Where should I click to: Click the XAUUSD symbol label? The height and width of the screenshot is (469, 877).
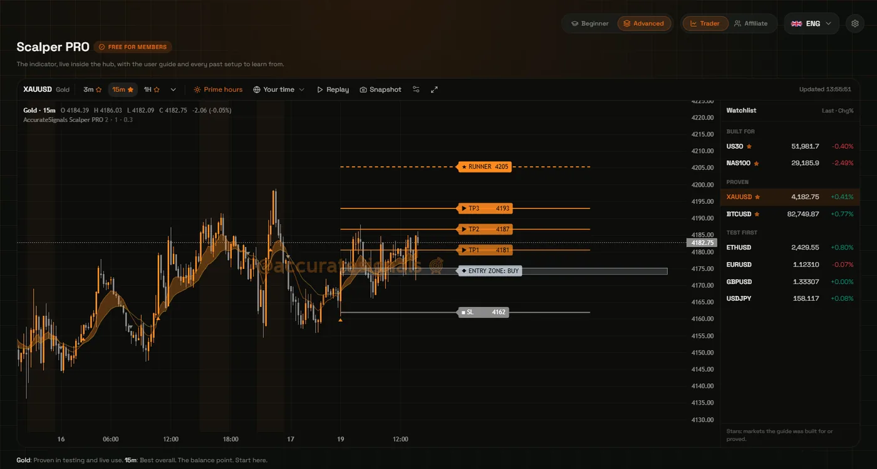point(38,89)
